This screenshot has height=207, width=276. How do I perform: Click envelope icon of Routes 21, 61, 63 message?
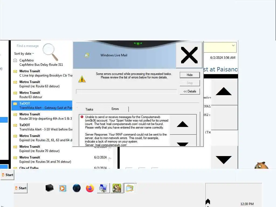click(x=15, y=136)
